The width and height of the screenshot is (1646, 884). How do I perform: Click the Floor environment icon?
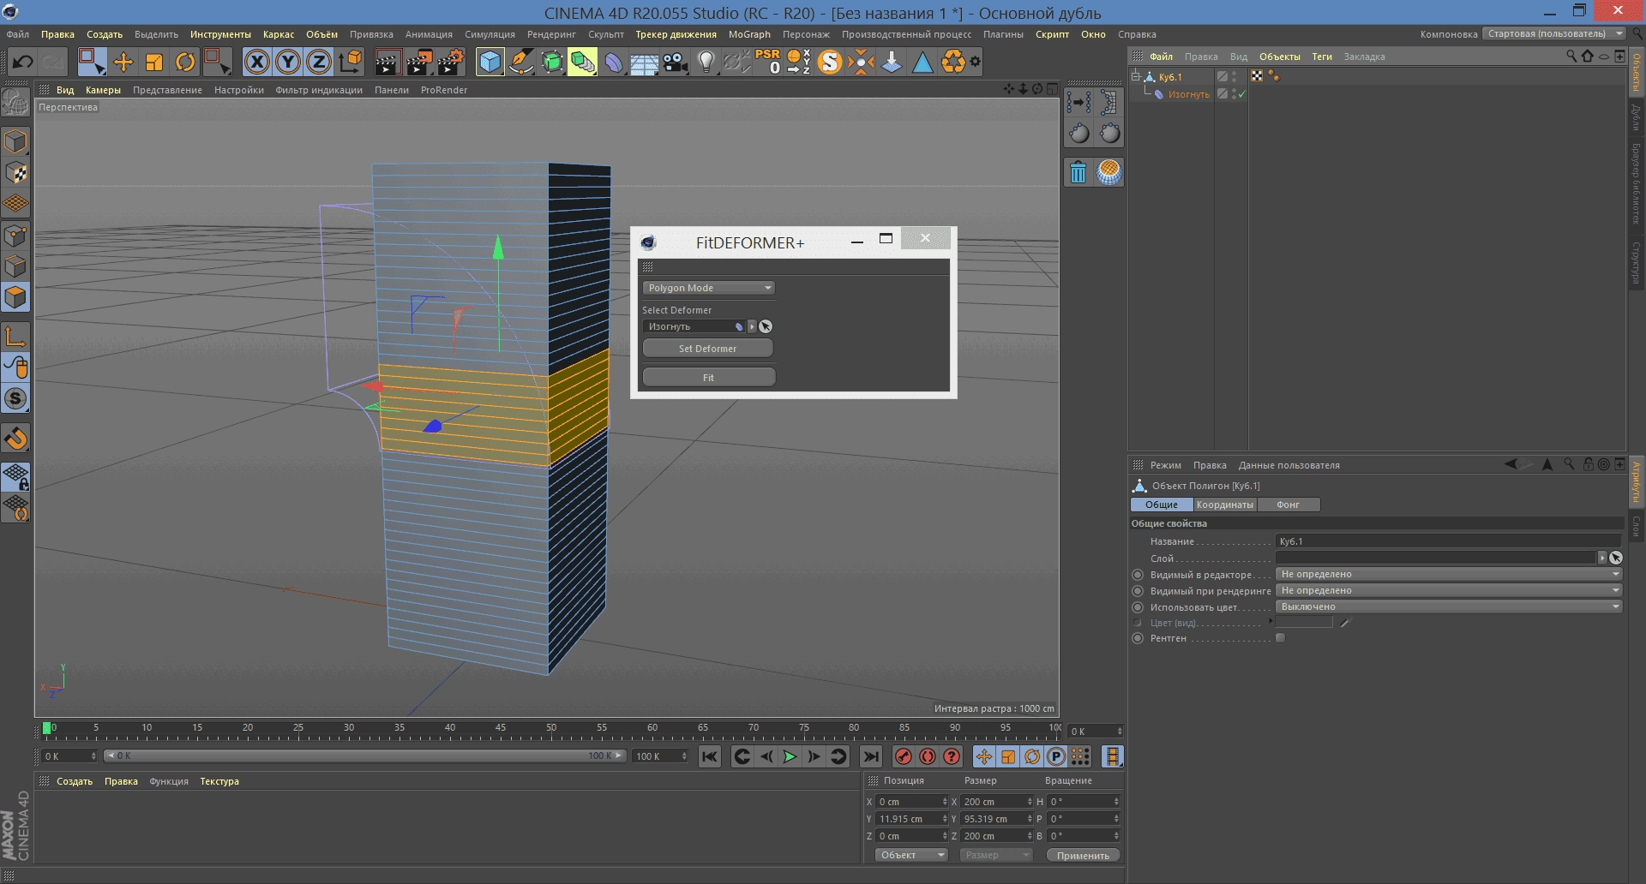coord(644,62)
